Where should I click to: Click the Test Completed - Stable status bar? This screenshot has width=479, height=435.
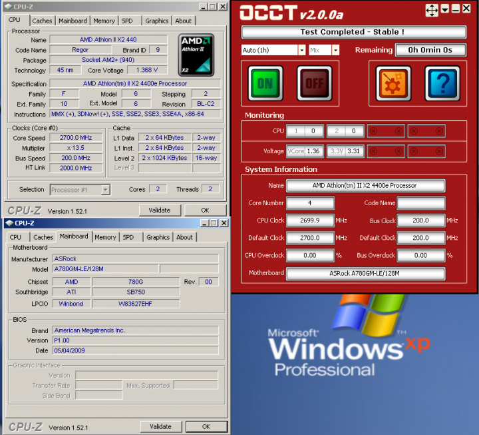353,32
